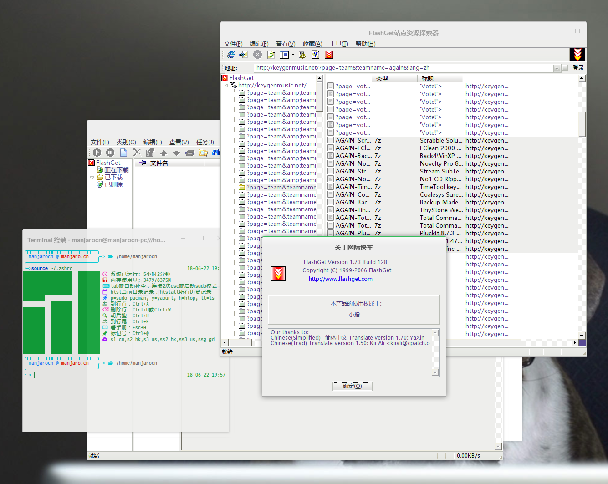
Task: Click the Pause icon in FlashGet main toolbar
Action: click(110, 153)
